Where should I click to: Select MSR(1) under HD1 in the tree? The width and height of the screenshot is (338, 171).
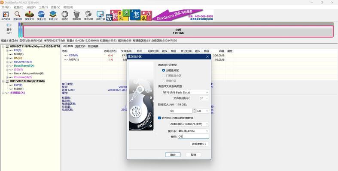click(19, 89)
